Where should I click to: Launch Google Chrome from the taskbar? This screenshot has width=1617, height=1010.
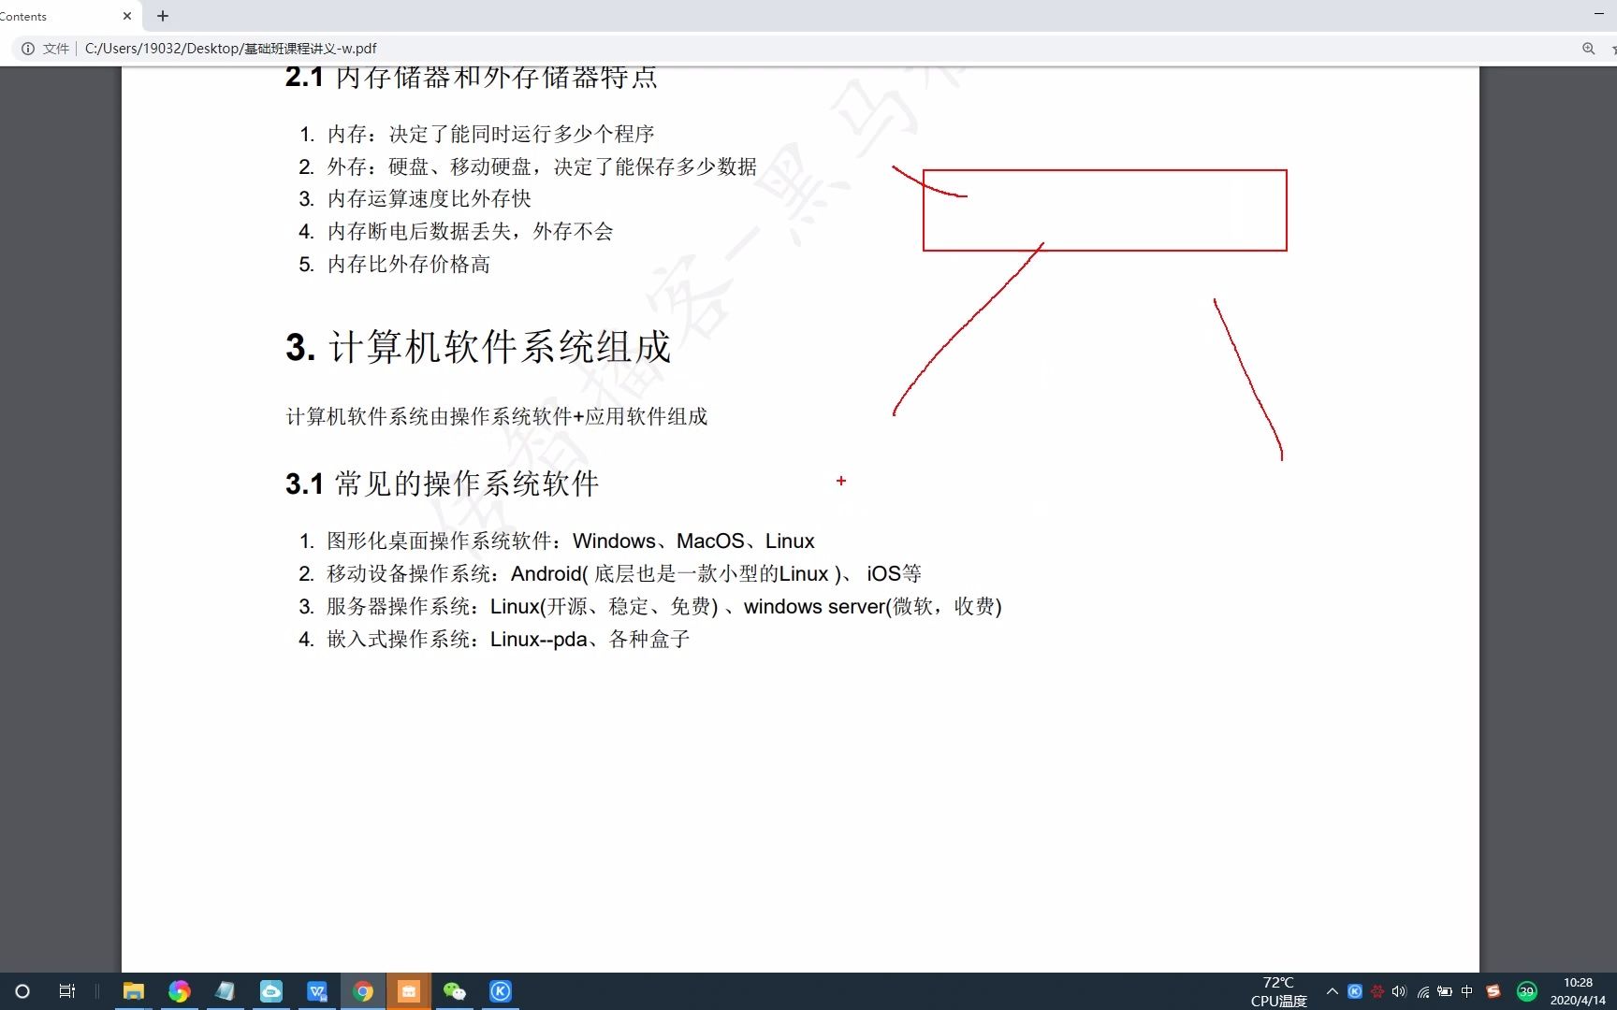click(363, 991)
